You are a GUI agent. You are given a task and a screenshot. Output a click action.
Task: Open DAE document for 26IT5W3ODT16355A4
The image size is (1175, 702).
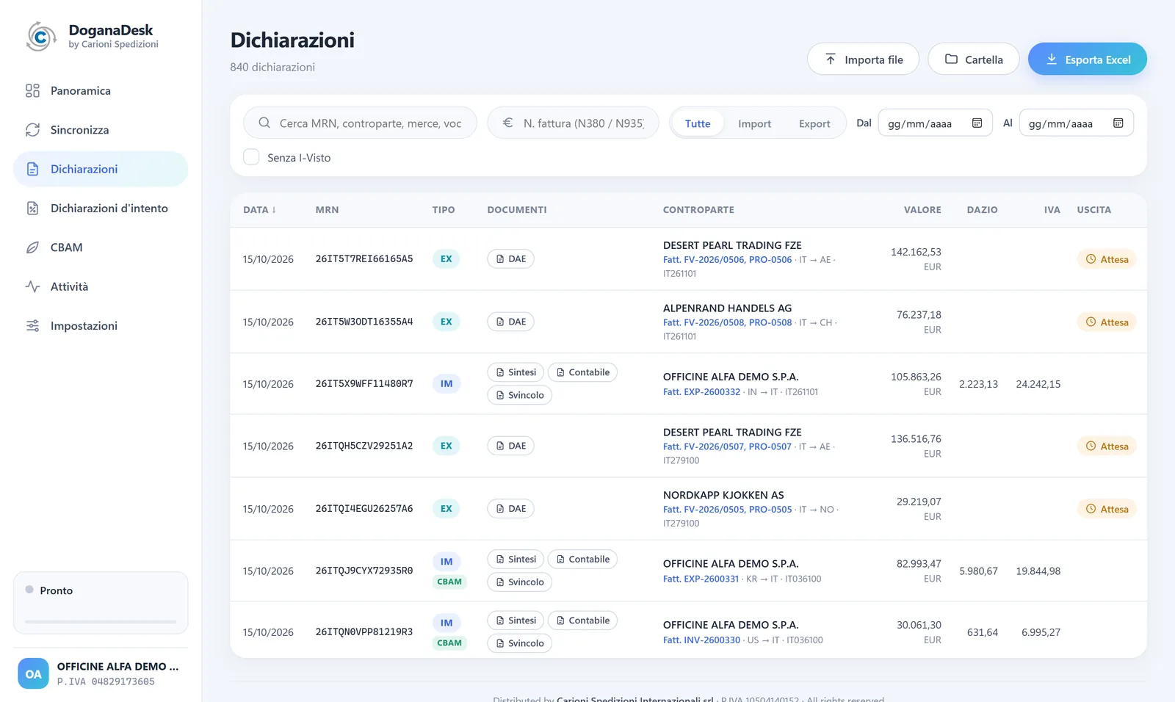coord(510,322)
